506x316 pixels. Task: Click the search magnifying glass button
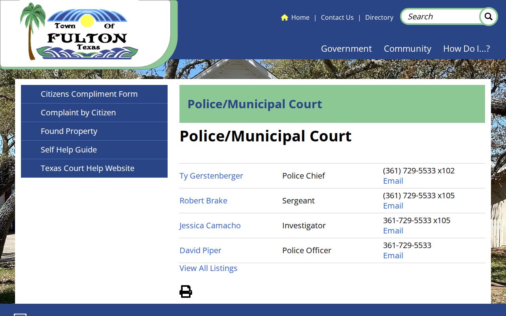click(x=489, y=17)
